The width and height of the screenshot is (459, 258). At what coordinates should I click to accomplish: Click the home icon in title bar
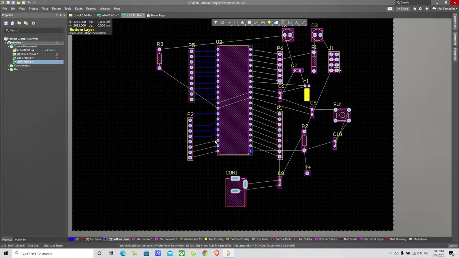click(415, 9)
